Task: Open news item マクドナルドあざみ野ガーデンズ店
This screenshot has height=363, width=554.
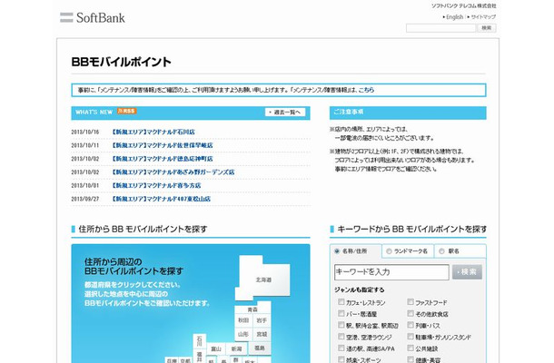Action: tap(173, 172)
